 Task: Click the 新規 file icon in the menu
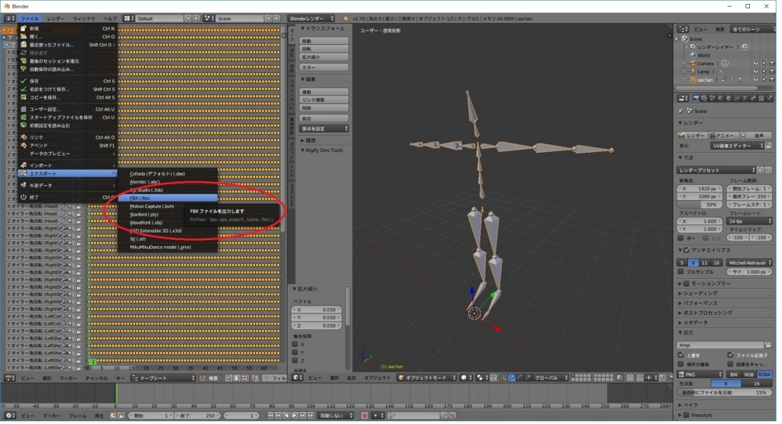coord(24,28)
